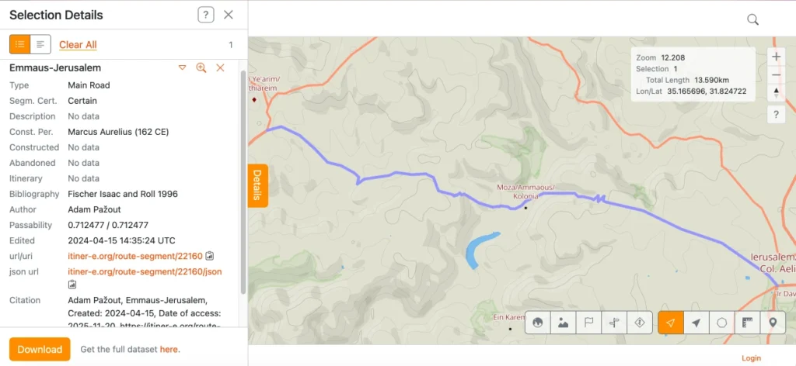Zoom to the Emmaus-Jerusalem segment
Image resolution: width=796 pixels, height=366 pixels.
pos(201,68)
